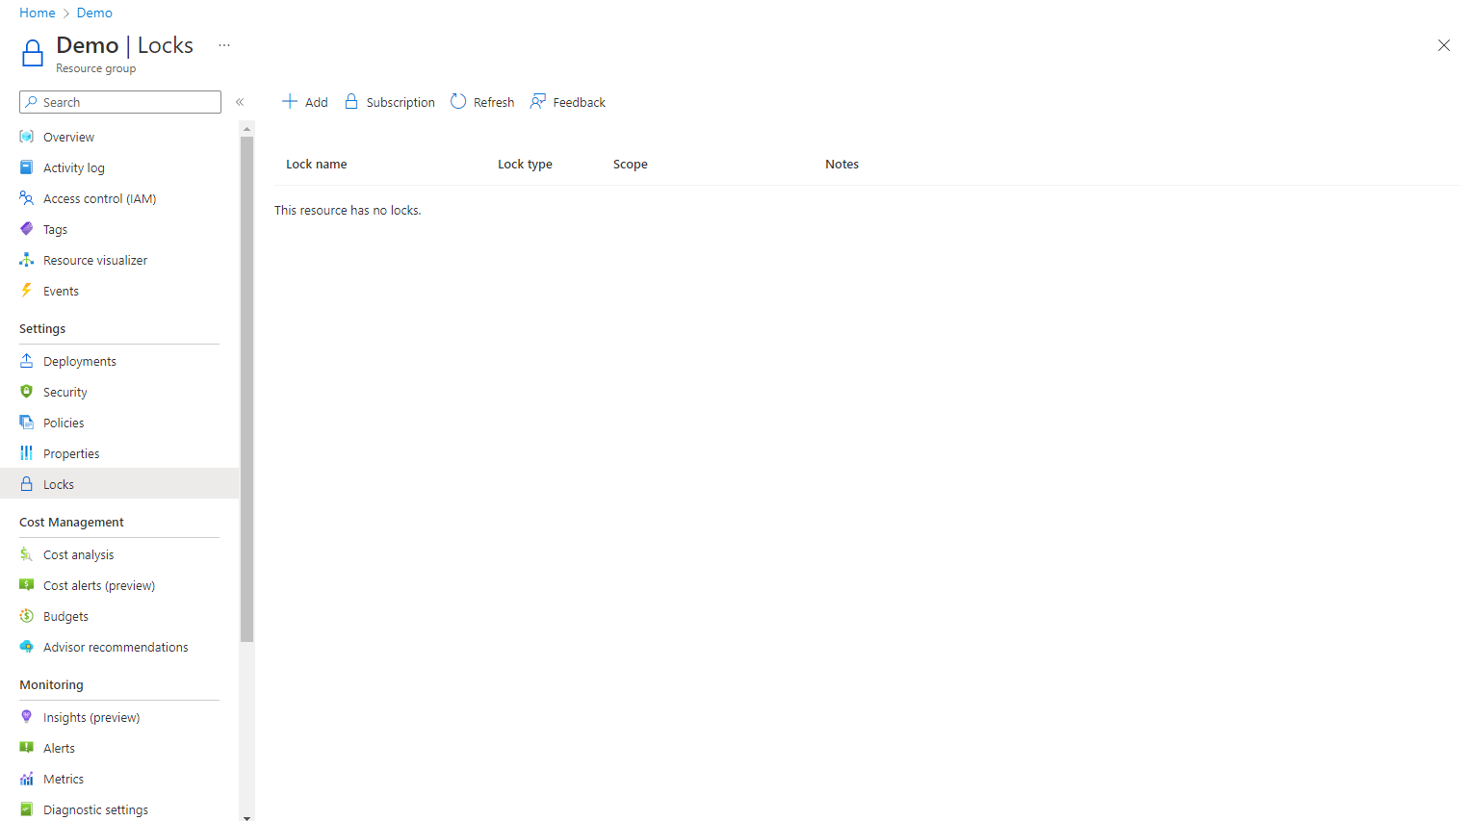
Task: Click the Events lightning bolt icon
Action: tap(27, 291)
